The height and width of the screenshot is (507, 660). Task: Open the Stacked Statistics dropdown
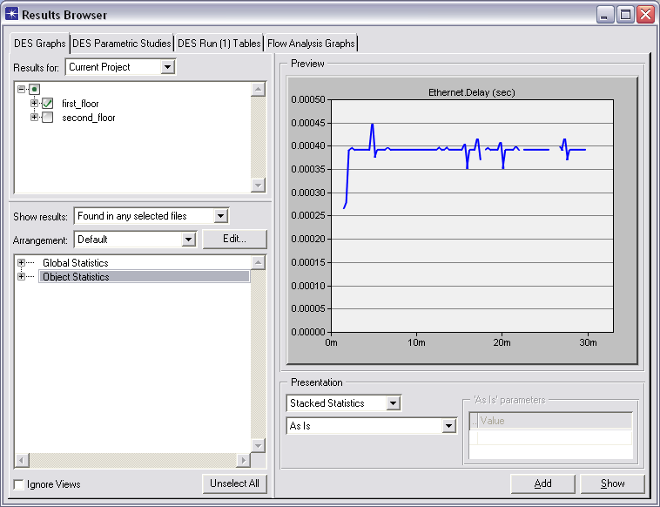[x=394, y=403]
